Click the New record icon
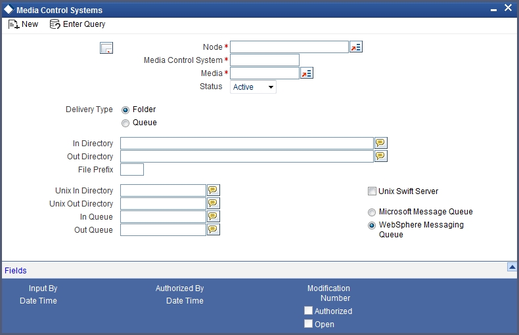Viewport: 519px width, 335px height. point(14,24)
